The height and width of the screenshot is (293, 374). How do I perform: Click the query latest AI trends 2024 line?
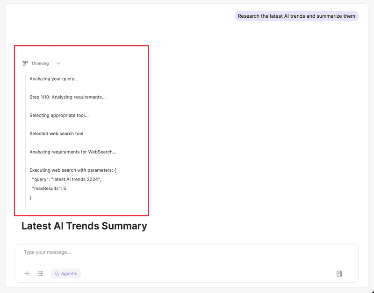[66, 179]
